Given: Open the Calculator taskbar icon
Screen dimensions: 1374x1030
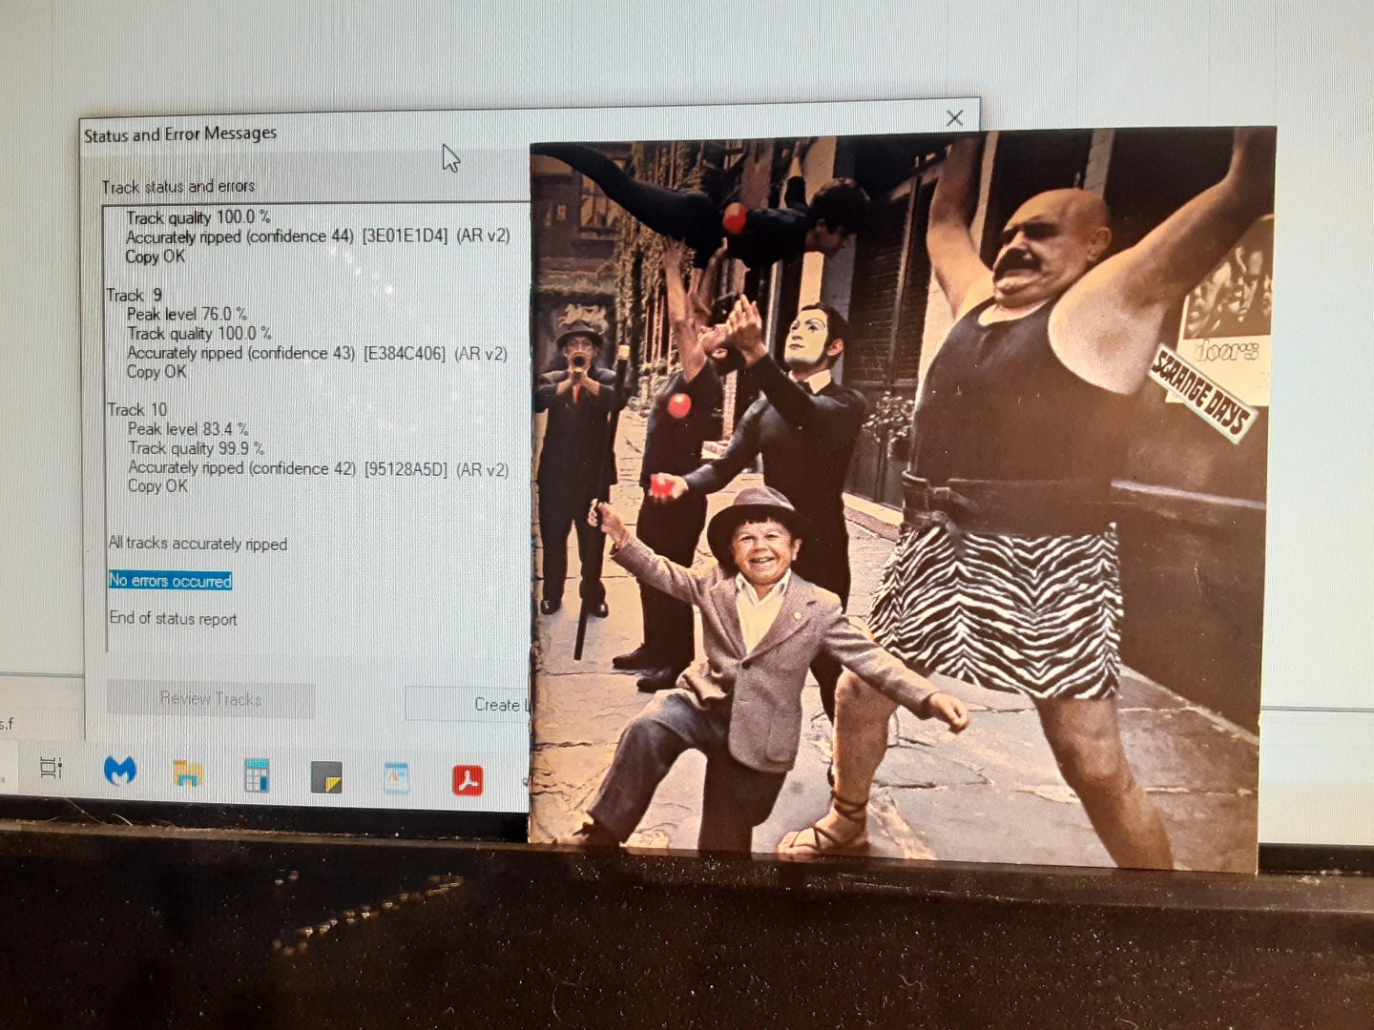Looking at the screenshot, I should pos(257,775).
